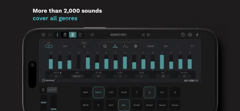The height and width of the screenshot is (111, 240).
Task: Trigger the Gmaj7 chord pad
Action: [x=149, y=105]
